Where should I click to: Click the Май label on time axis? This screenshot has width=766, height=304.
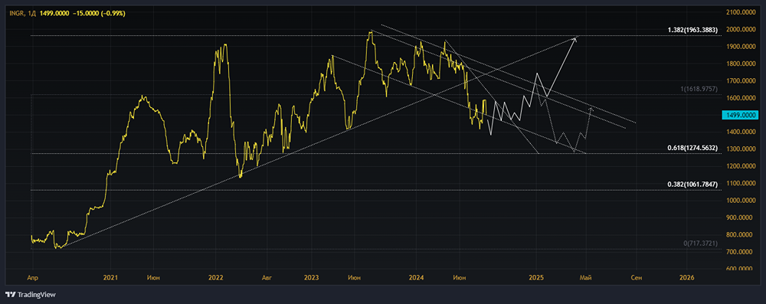tap(586, 278)
